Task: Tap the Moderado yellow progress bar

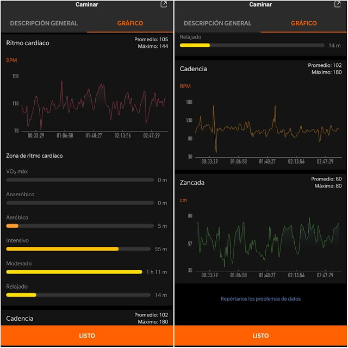Action: [74, 272]
